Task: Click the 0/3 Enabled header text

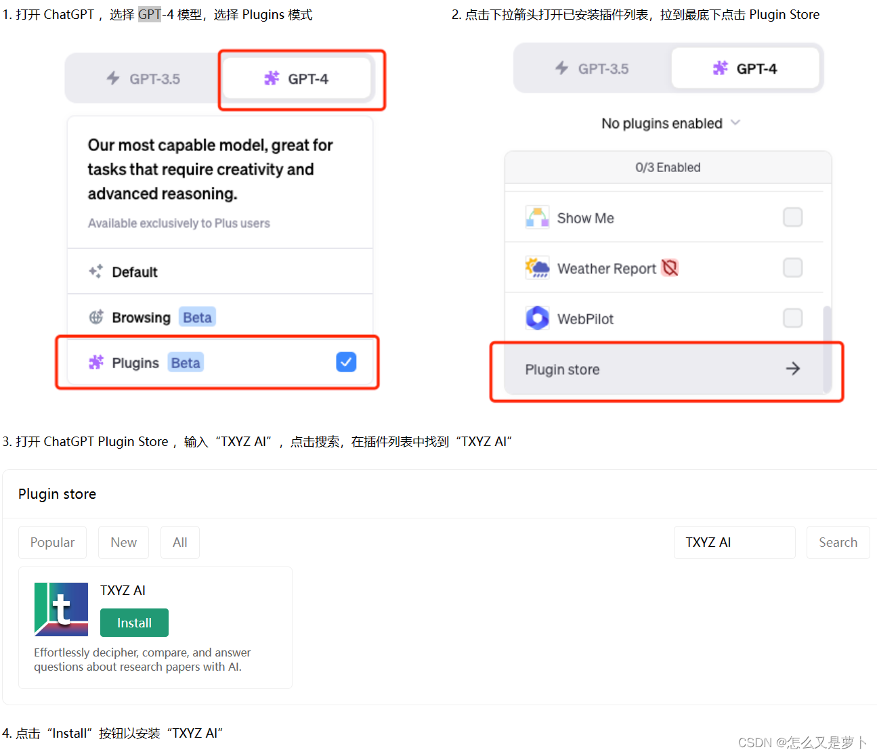Action: coord(668,167)
